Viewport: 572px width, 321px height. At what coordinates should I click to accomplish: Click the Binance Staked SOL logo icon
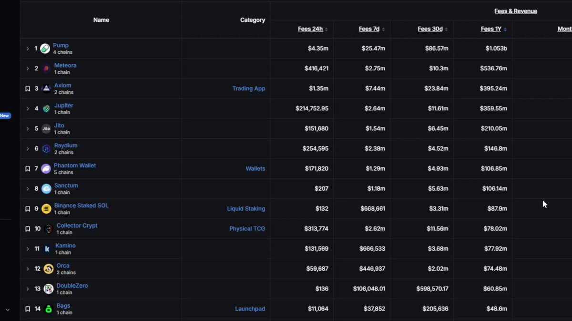click(46, 209)
